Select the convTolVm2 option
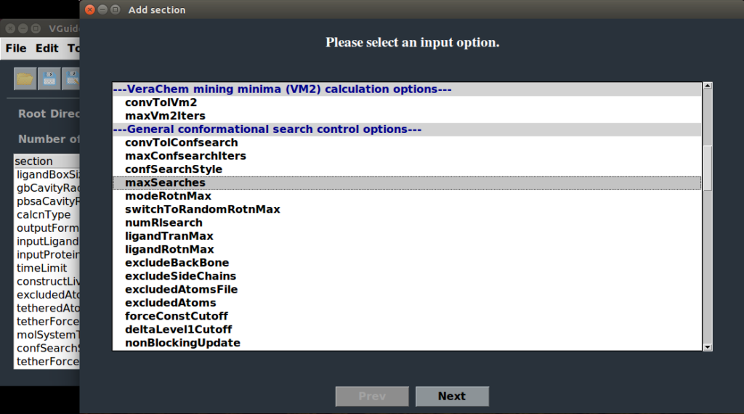 click(407, 102)
